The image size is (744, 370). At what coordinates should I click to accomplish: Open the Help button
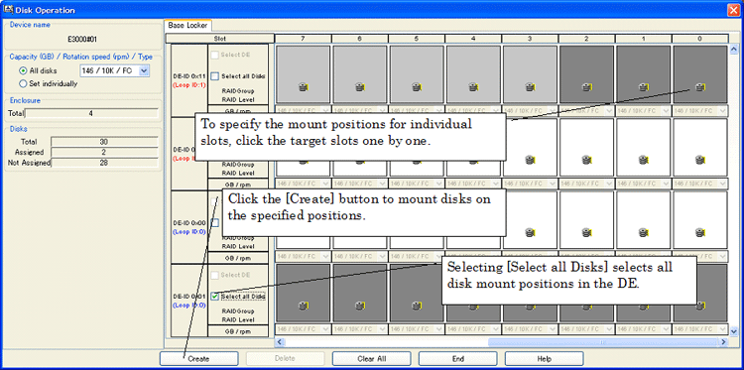(545, 359)
